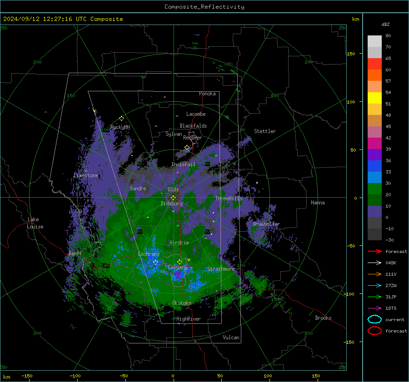Click the HighRiver town label
The image size is (409, 382).
pyautogui.click(x=189, y=319)
